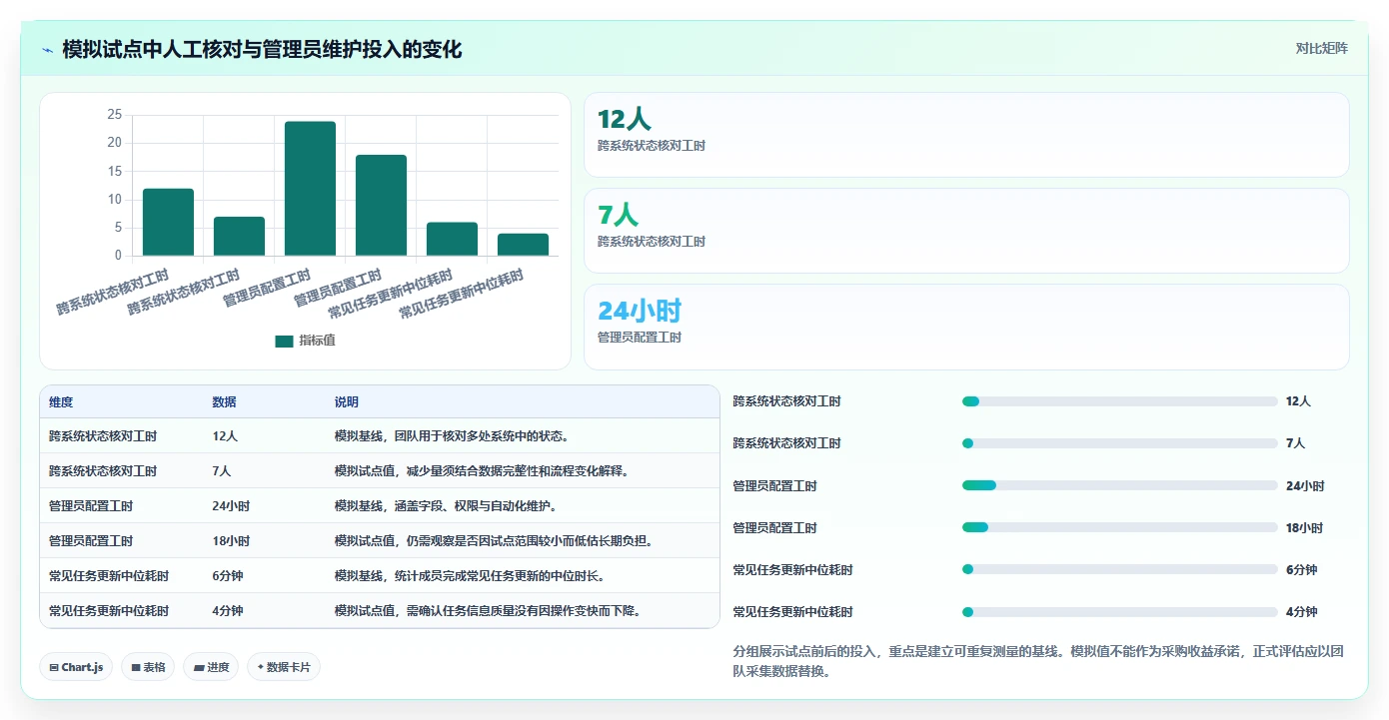The width and height of the screenshot is (1389, 720).
Task: Click the 对比矩阵 label in header
Action: [x=1321, y=48]
